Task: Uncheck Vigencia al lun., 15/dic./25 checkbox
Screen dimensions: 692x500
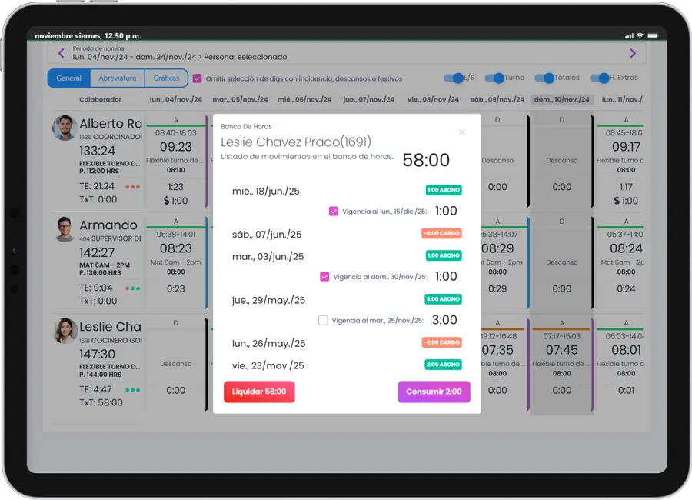Action: click(334, 211)
